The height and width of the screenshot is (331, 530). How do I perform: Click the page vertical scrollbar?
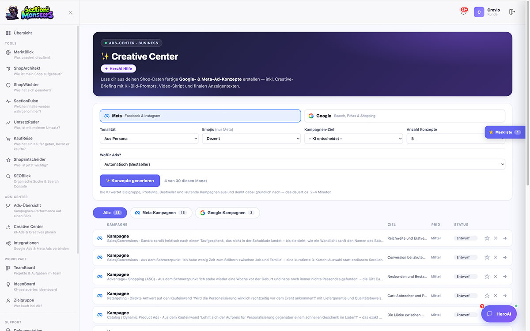(x=528, y=93)
